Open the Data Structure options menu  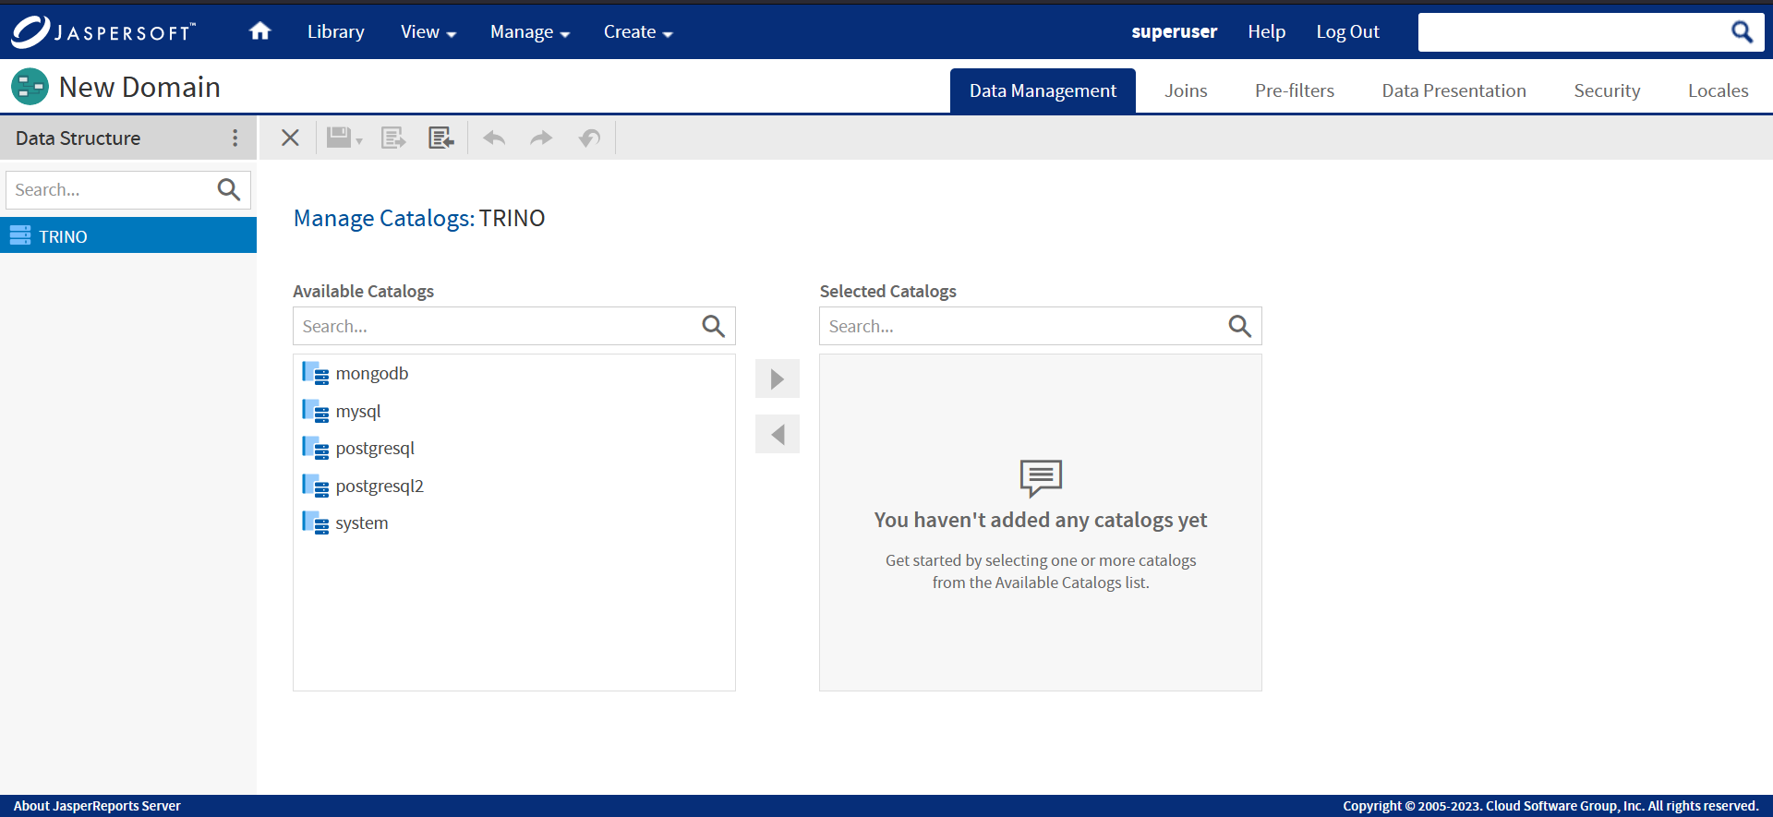(235, 138)
